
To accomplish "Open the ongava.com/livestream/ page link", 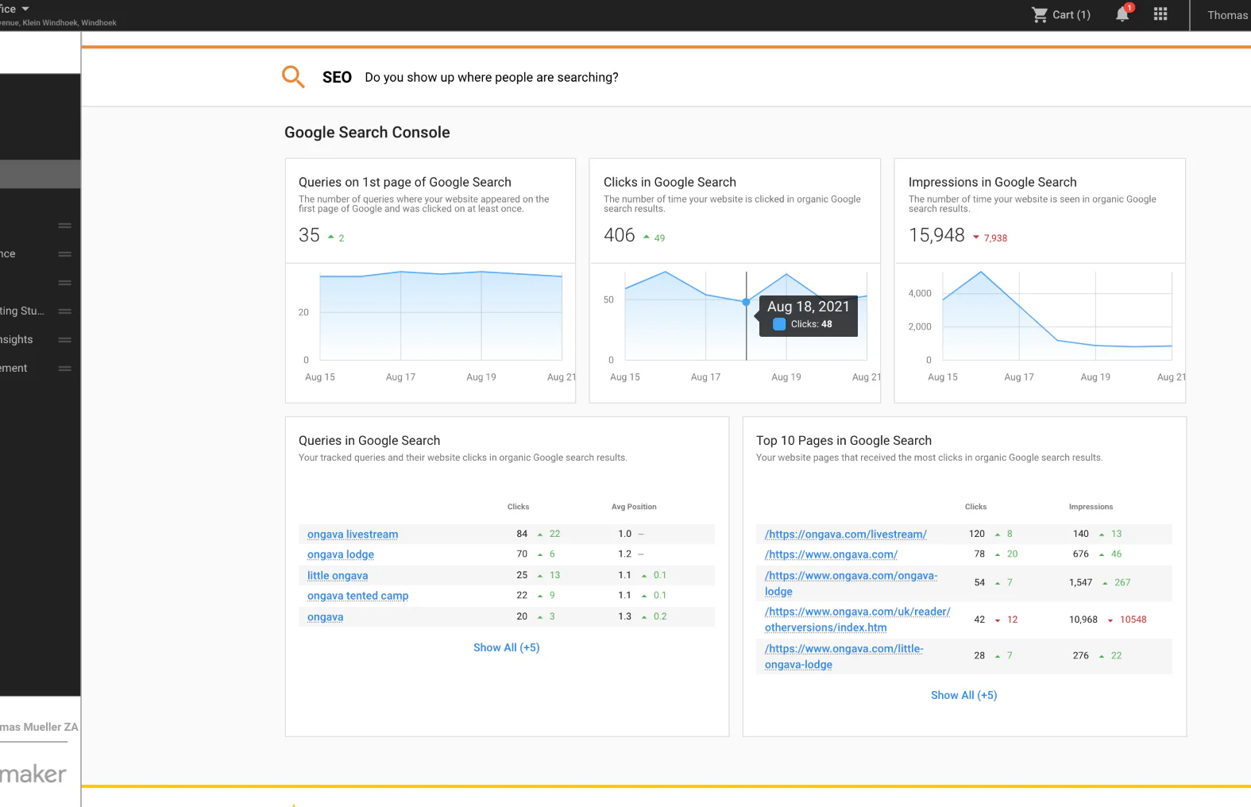I will (x=846, y=535).
